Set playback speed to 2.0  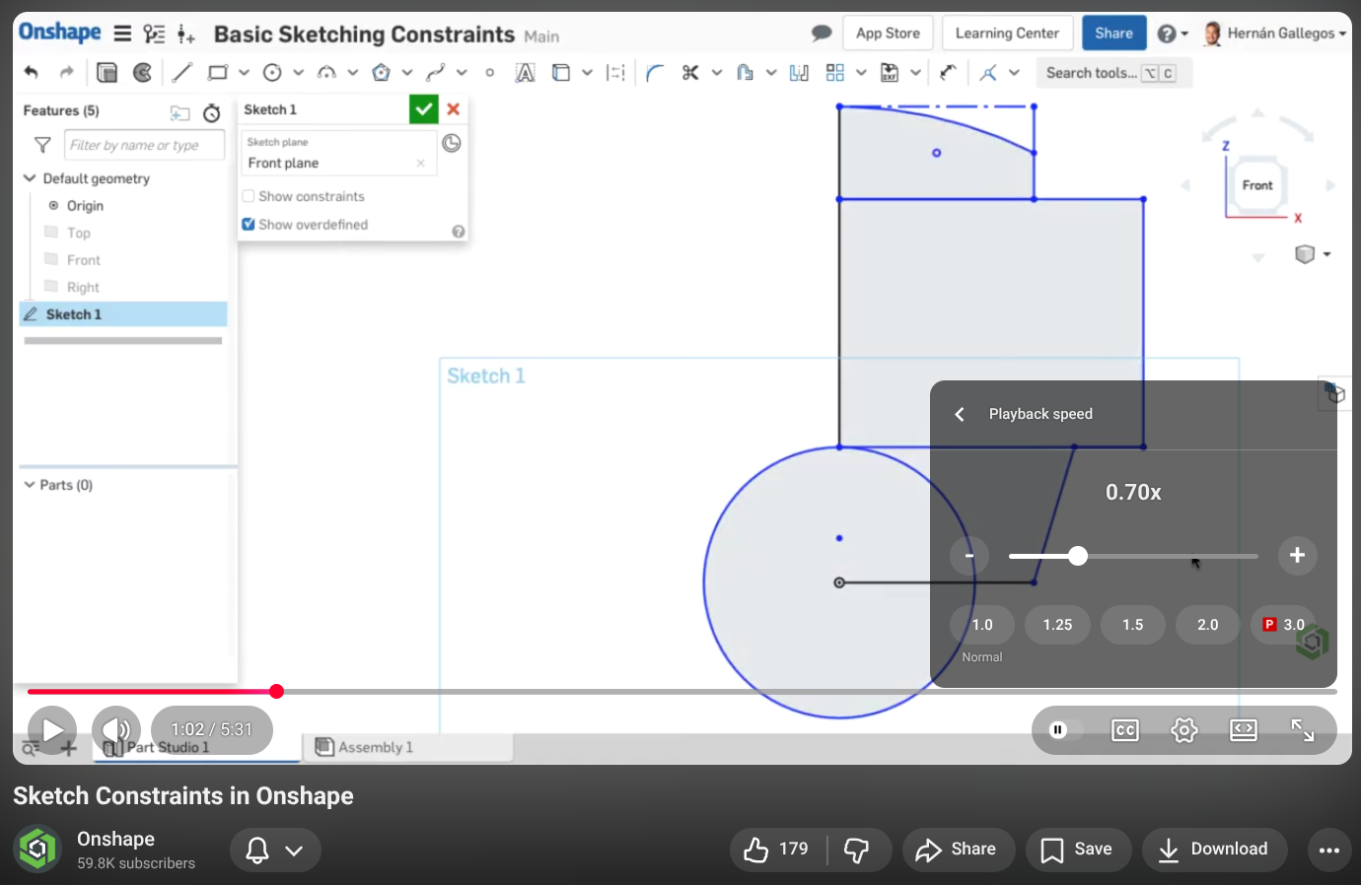pos(1207,625)
